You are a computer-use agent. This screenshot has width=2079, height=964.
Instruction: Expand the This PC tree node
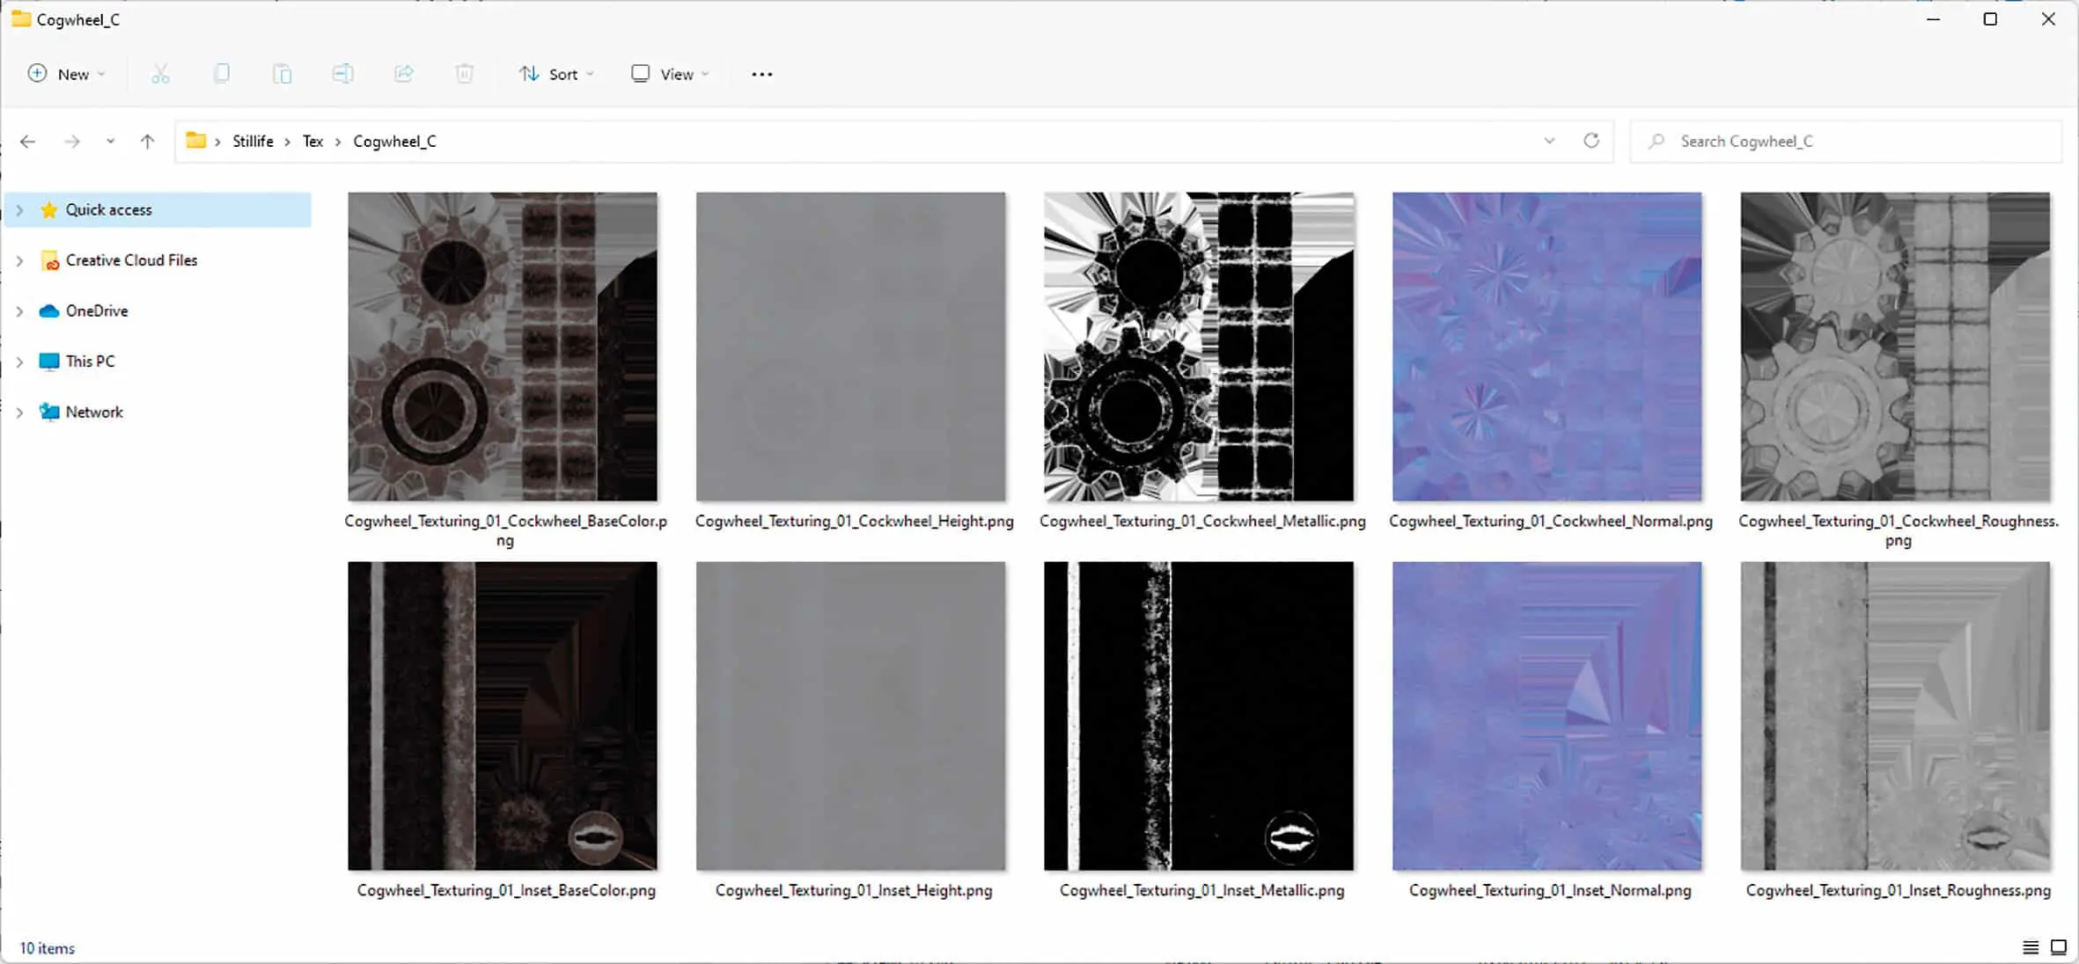tap(19, 361)
